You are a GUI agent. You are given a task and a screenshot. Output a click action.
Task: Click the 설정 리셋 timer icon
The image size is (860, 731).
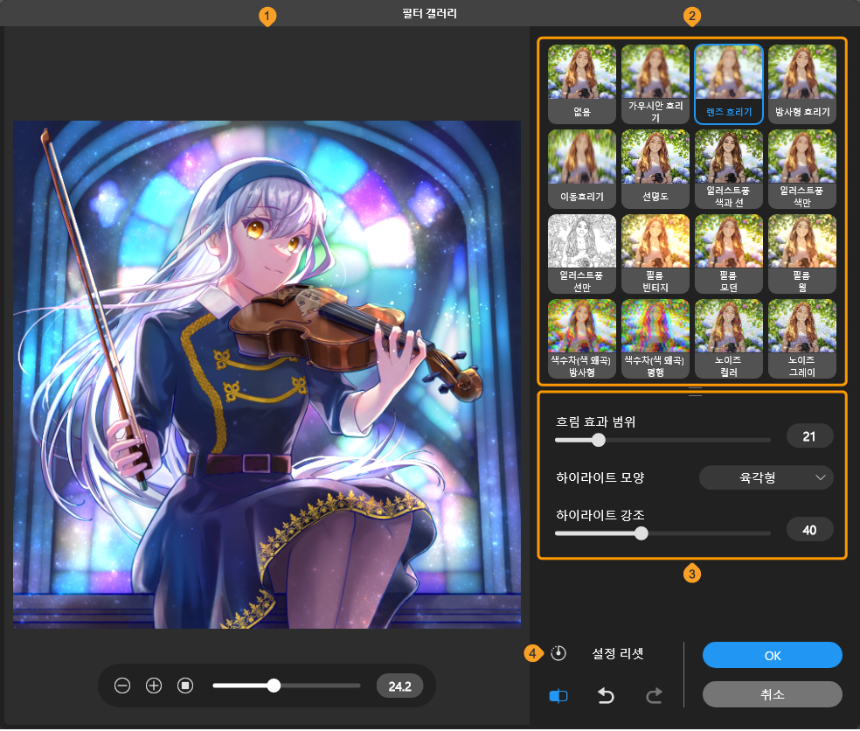[558, 653]
